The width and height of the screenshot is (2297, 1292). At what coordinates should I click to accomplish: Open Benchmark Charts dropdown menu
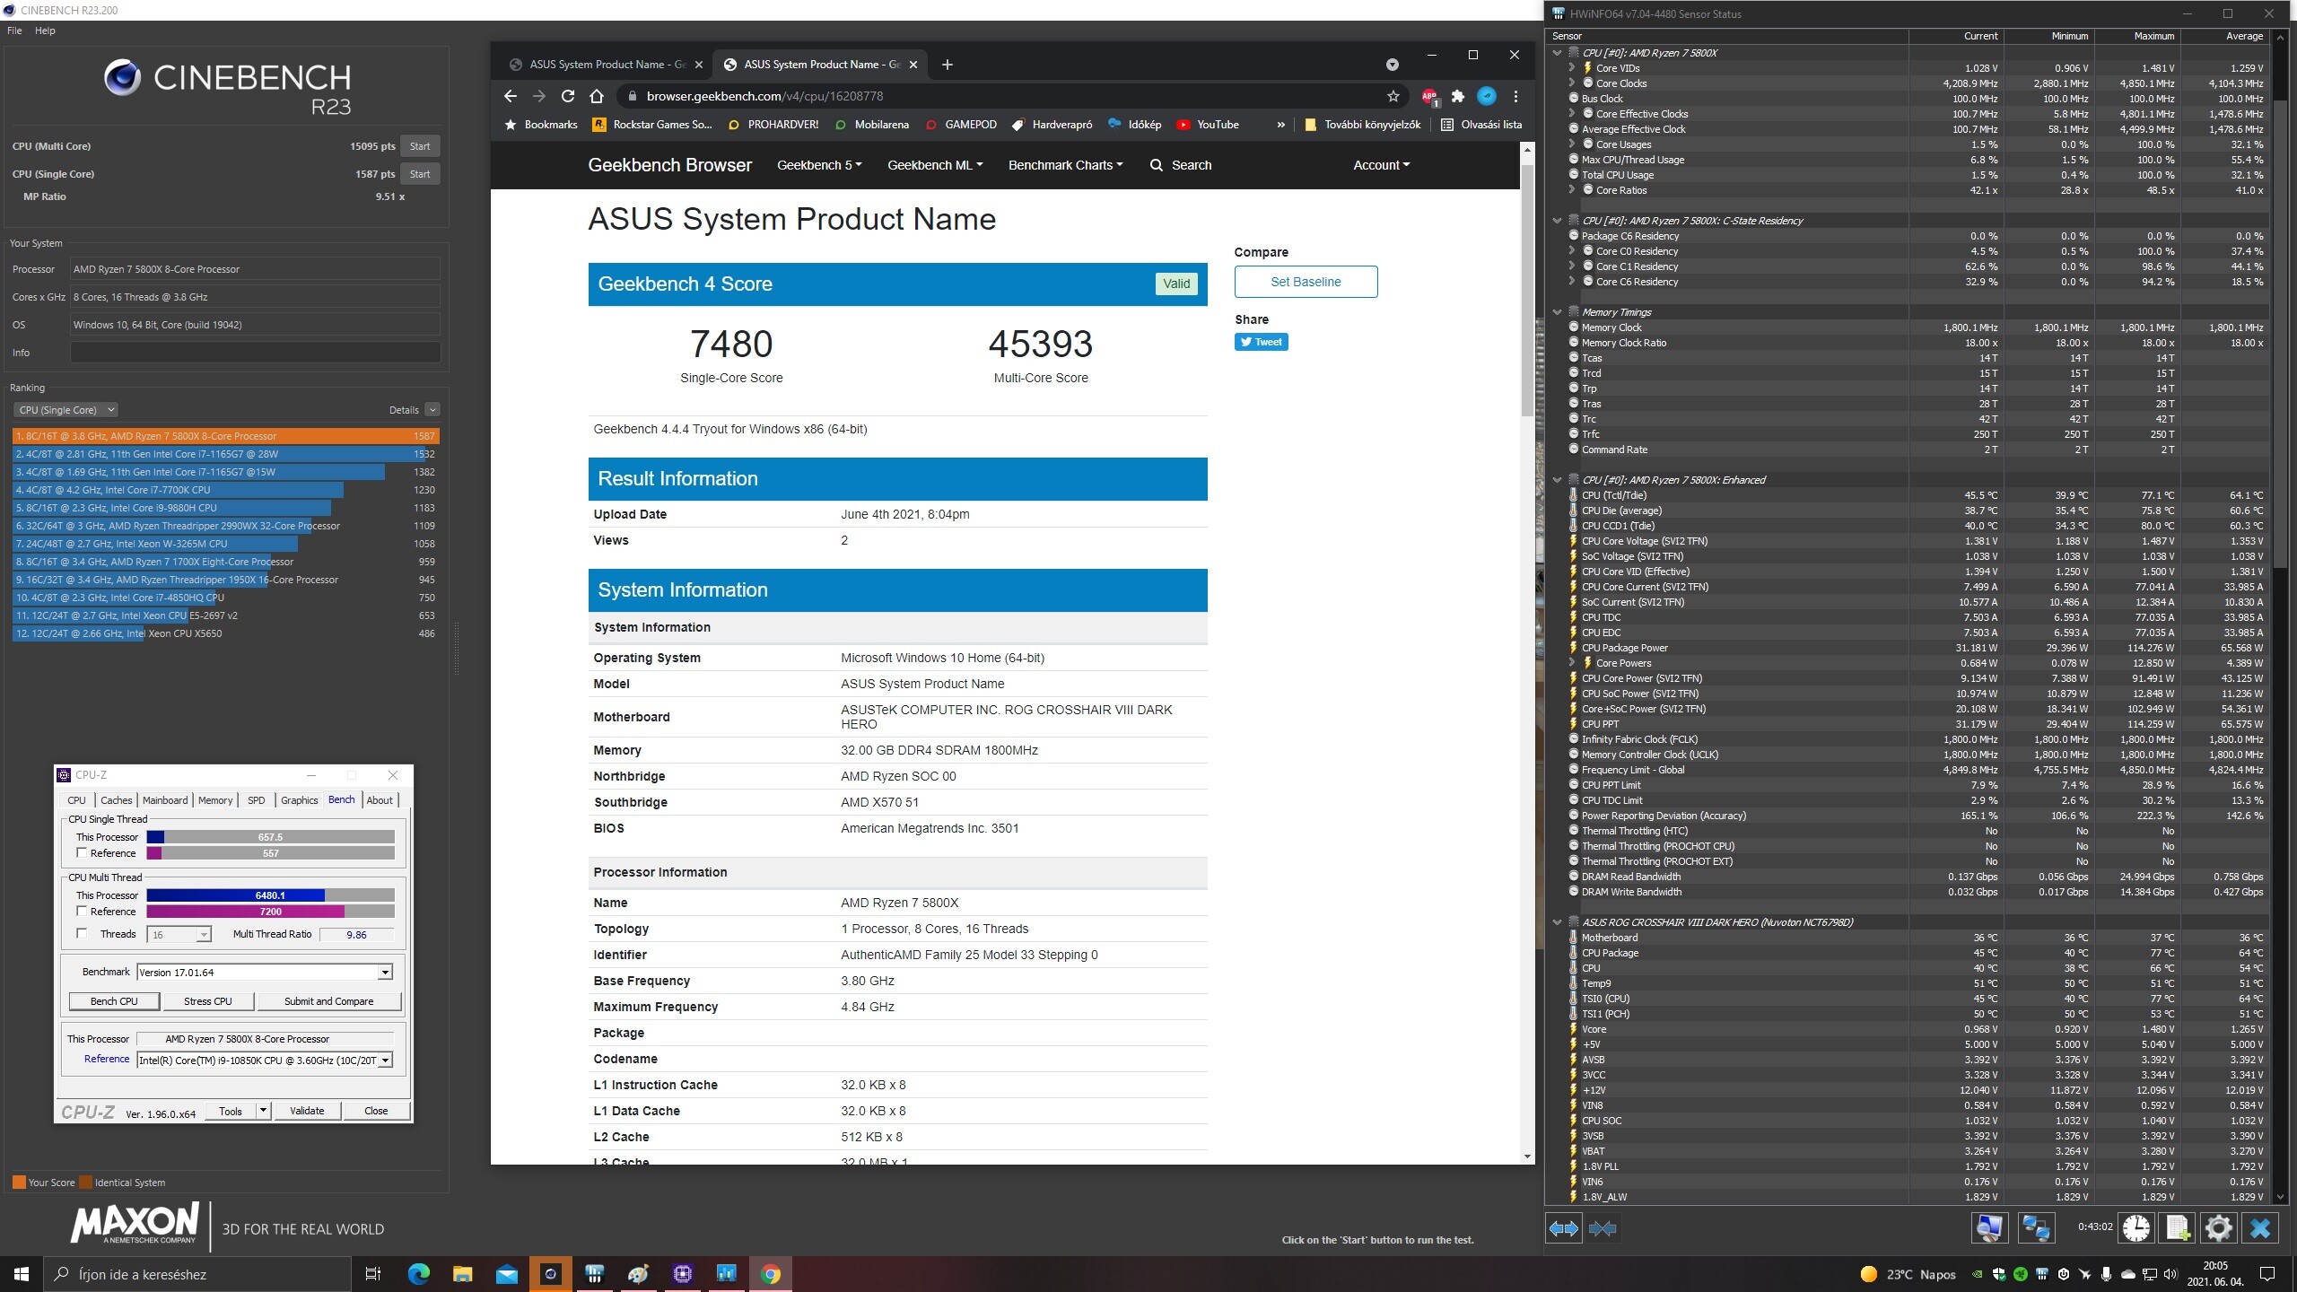click(x=1065, y=165)
